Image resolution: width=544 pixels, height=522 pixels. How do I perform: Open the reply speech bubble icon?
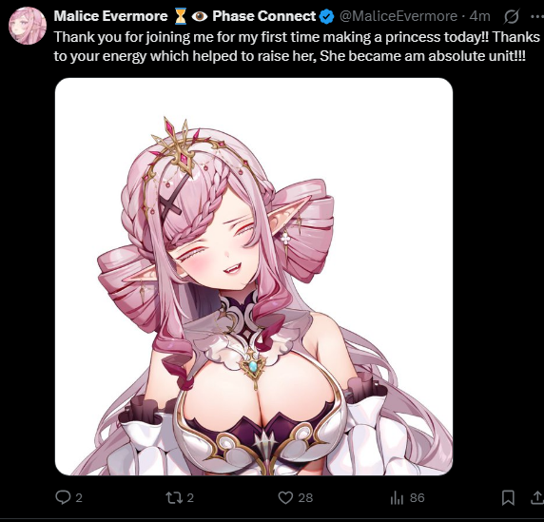[x=63, y=497]
